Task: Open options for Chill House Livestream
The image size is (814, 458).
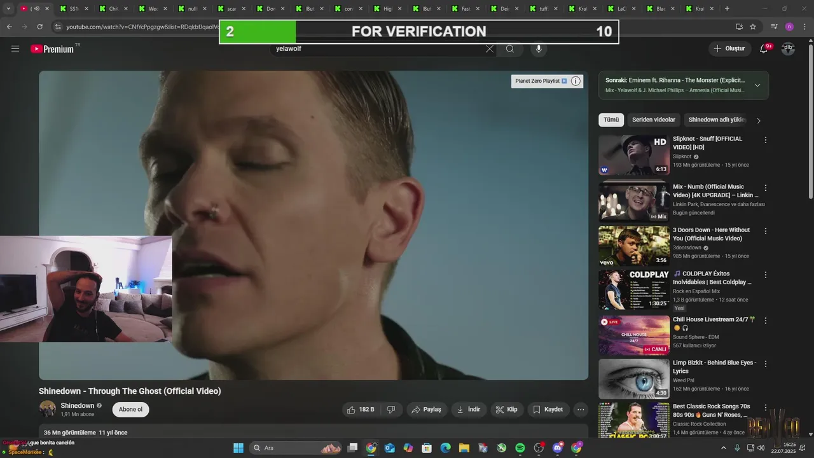Action: [x=766, y=321]
